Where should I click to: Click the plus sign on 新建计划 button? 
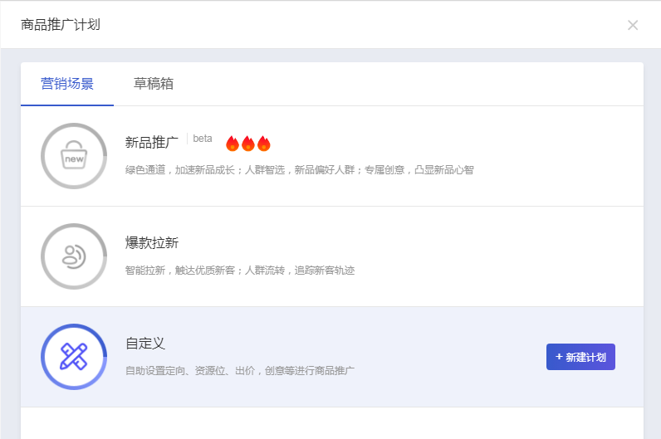pos(559,357)
